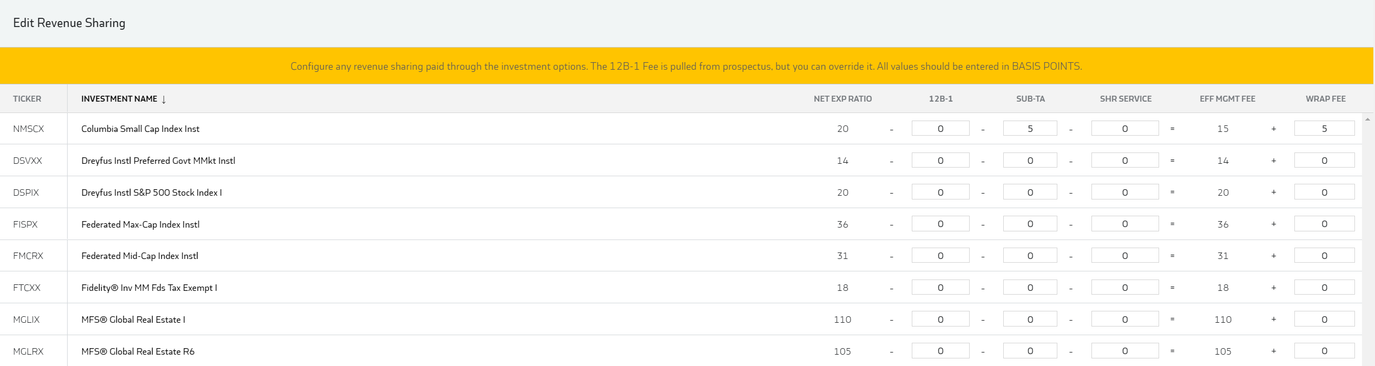Click the Wrap Fee column header
The height and width of the screenshot is (366, 1375).
[x=1325, y=99]
